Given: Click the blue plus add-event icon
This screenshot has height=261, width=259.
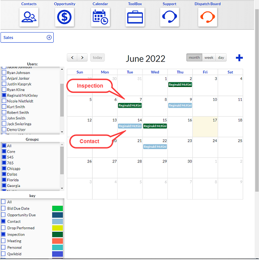Looking at the screenshot, I should pos(239,58).
